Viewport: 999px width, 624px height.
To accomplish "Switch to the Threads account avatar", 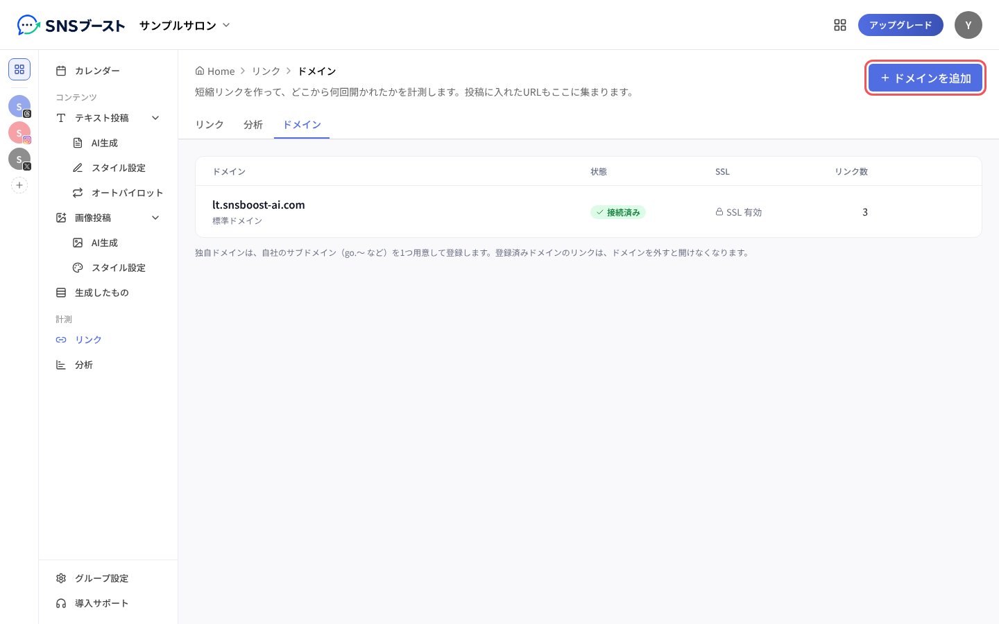I will coord(19,106).
